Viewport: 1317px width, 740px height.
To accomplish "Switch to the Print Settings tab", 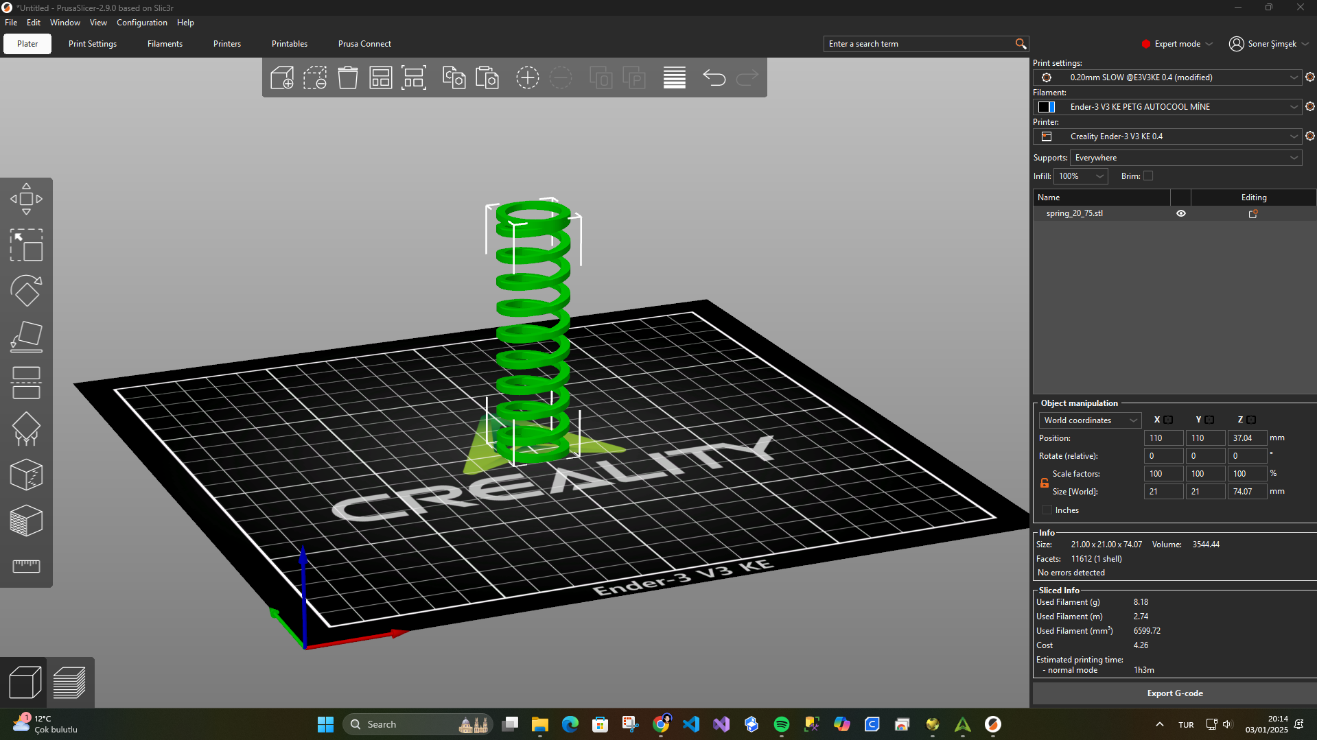I will click(93, 44).
